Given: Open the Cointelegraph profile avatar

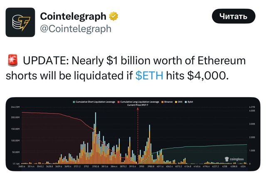Looking at the screenshot, I should point(20,22).
